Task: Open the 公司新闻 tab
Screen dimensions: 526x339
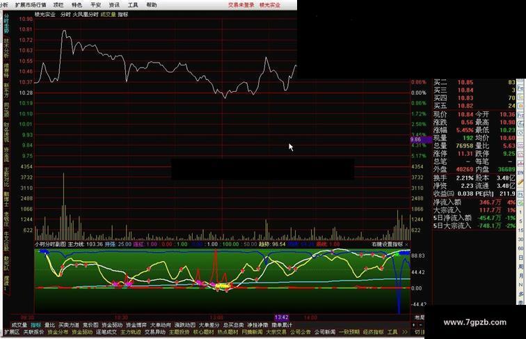Action: pyautogui.click(x=325, y=332)
